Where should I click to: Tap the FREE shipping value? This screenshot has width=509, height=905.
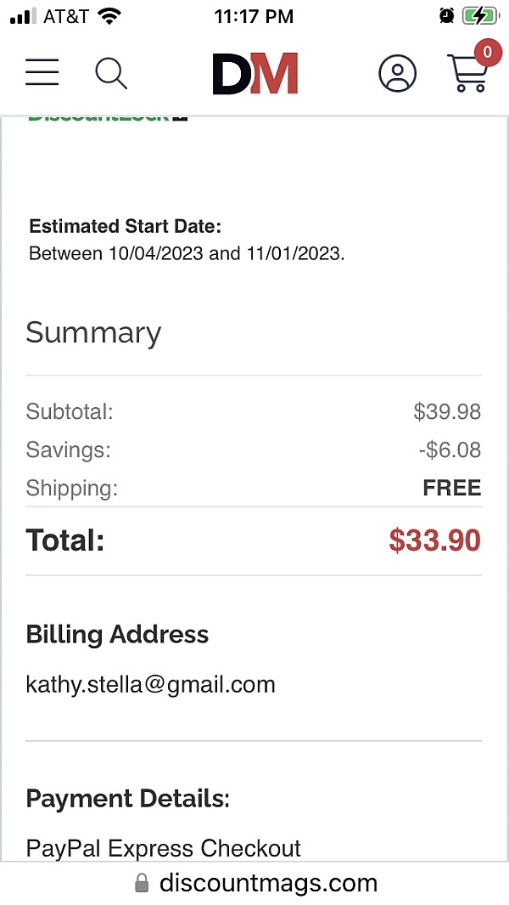pyautogui.click(x=451, y=488)
